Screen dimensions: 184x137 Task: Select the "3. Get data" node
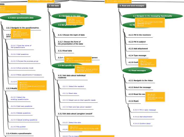tap(54, 6)
